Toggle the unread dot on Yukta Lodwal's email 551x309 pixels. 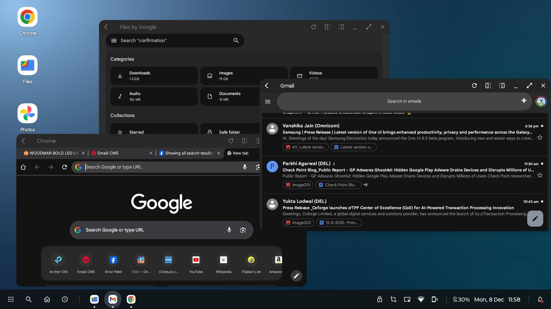click(x=542, y=201)
